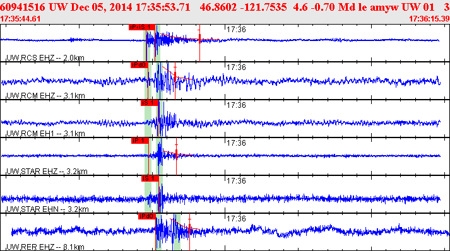Click the 17:36 time label on STAR EHZ trace
Screen dimensions: 450x251
click(x=236, y=143)
